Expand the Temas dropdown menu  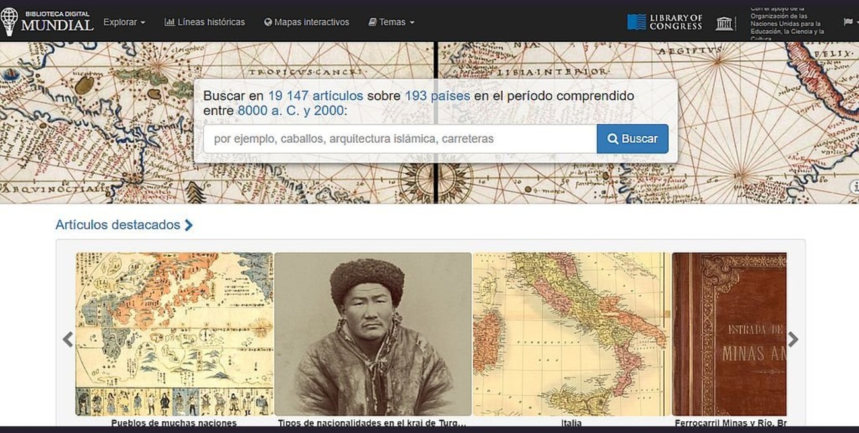pos(392,22)
